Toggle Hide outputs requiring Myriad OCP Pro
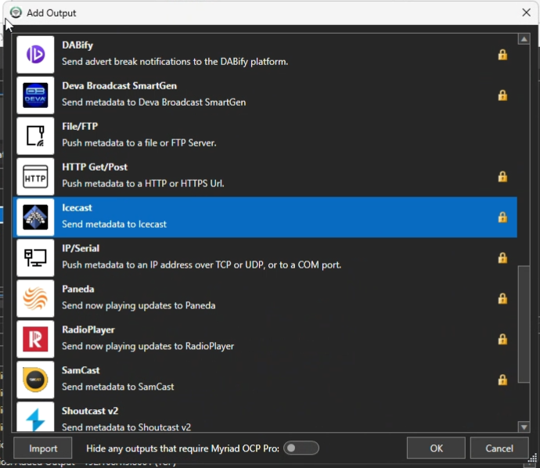The width and height of the screenshot is (540, 468). click(x=301, y=448)
